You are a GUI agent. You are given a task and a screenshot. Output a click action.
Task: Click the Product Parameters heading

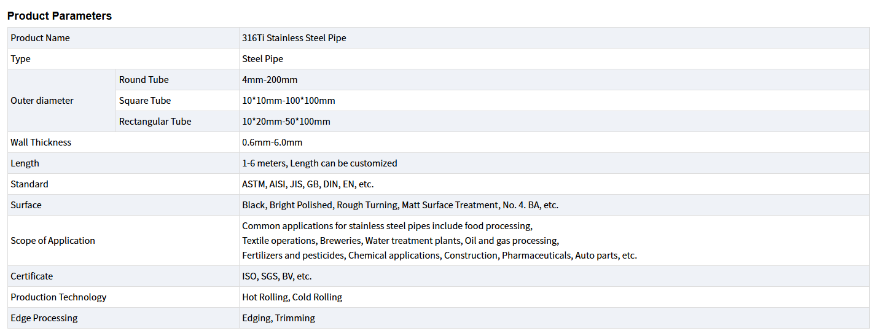60,16
